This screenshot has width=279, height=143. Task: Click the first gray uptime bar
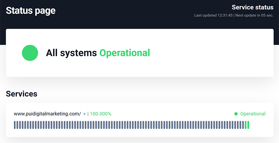tap(15, 125)
